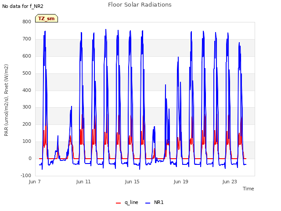This screenshot has width=281, height=211.
Task: Click the blue NR1 legend swatch
Action: 148,203
